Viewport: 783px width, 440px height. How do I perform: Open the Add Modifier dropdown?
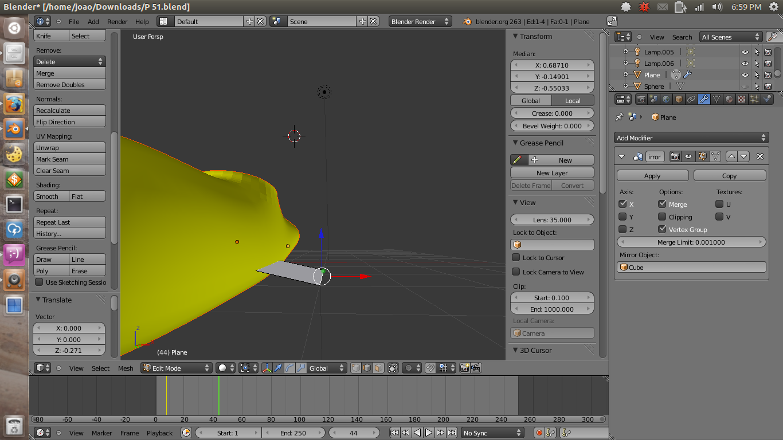[691, 137]
